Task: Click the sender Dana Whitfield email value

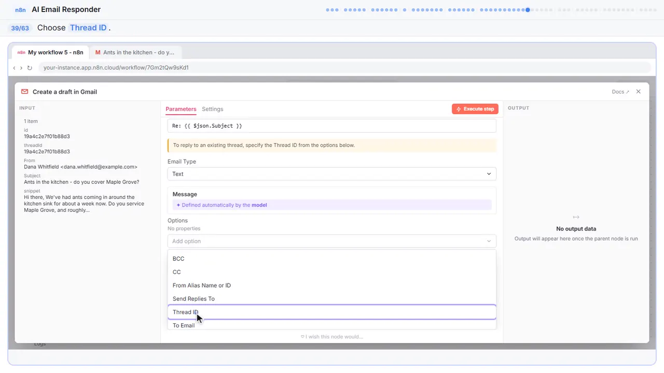Action: click(80, 167)
